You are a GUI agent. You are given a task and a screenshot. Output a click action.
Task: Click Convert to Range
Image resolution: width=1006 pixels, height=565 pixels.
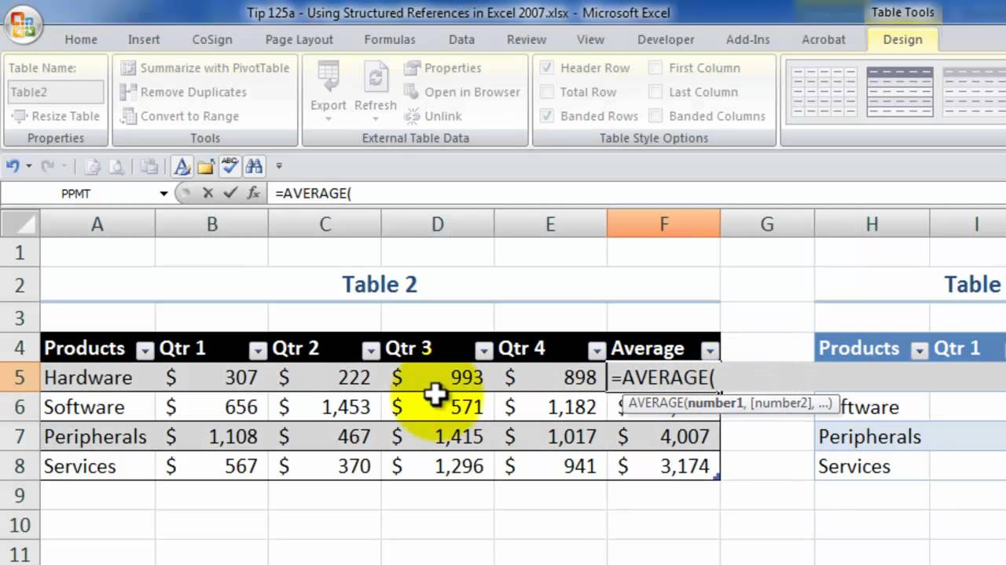click(x=180, y=116)
